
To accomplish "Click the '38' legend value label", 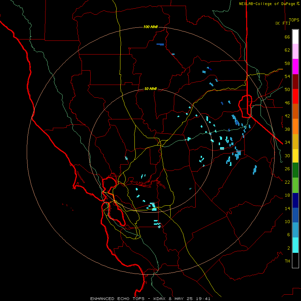I will pyautogui.click(x=287, y=129).
